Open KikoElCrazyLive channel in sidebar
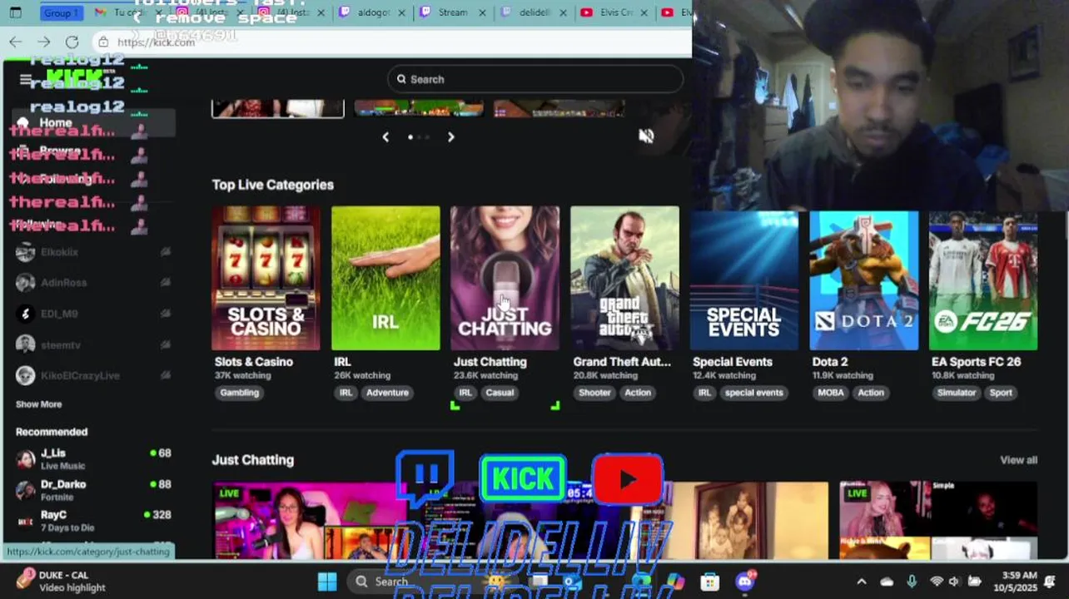Viewport: 1069px width, 599px height. [93, 375]
